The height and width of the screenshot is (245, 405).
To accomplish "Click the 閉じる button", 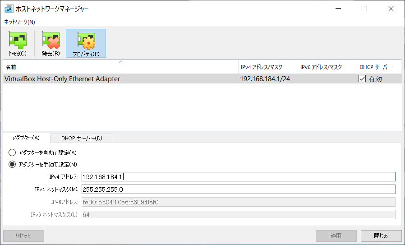I will click(381, 236).
